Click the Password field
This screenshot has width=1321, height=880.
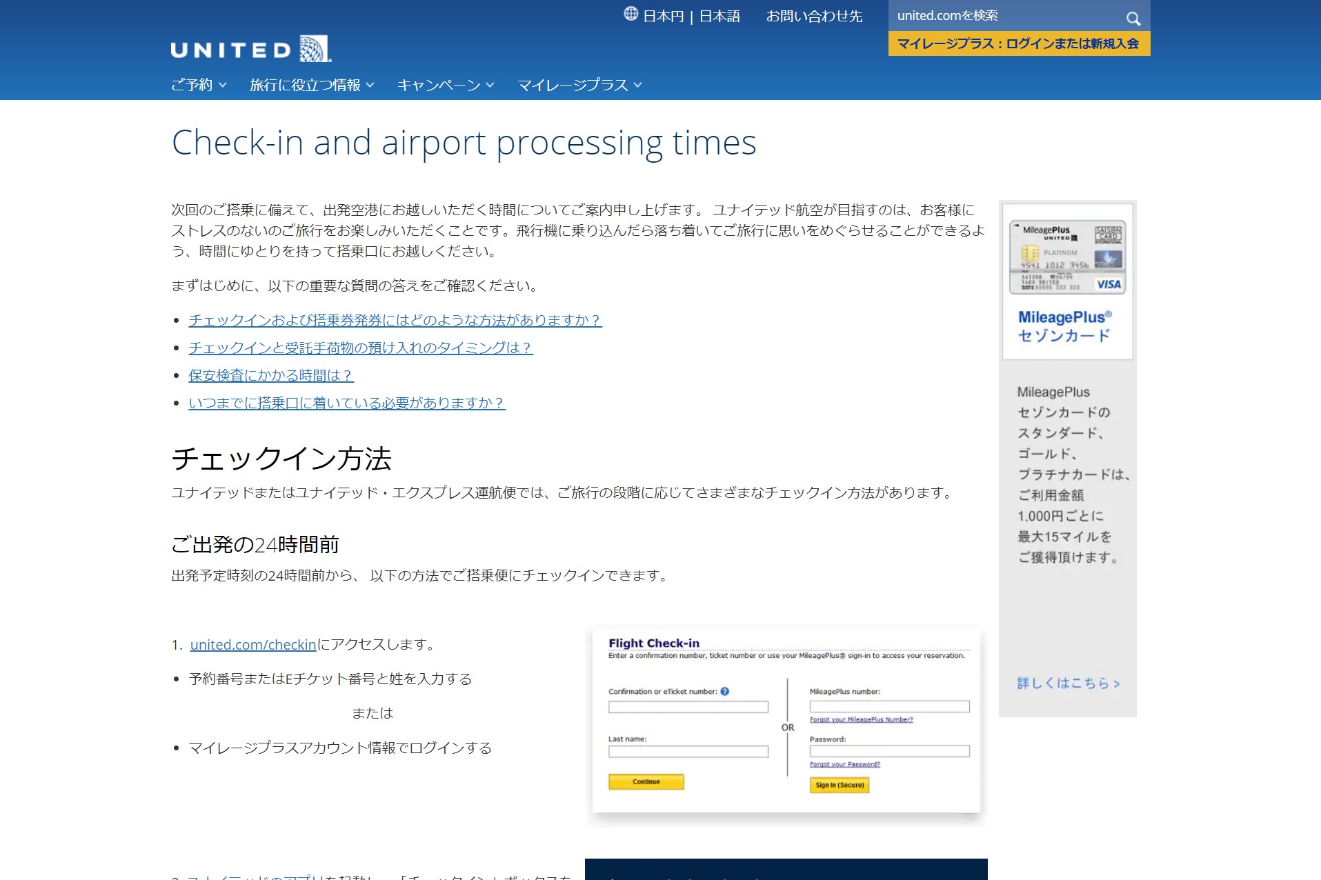tap(889, 751)
